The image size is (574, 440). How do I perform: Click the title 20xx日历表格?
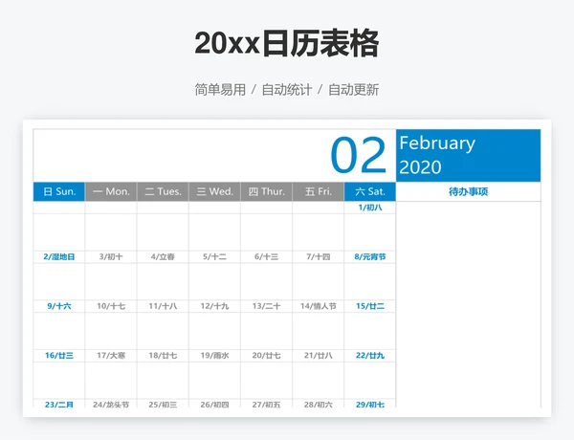[287, 43]
